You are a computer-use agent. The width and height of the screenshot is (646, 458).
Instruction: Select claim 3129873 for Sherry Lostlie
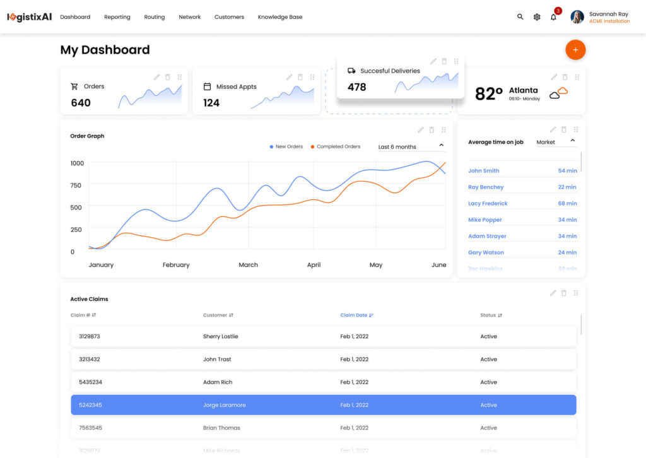coord(324,336)
